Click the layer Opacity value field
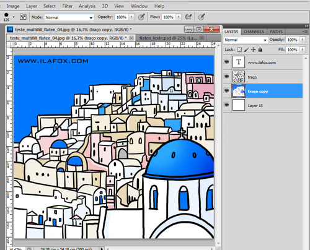Viewport: 310px width, 250px height. 293,40
